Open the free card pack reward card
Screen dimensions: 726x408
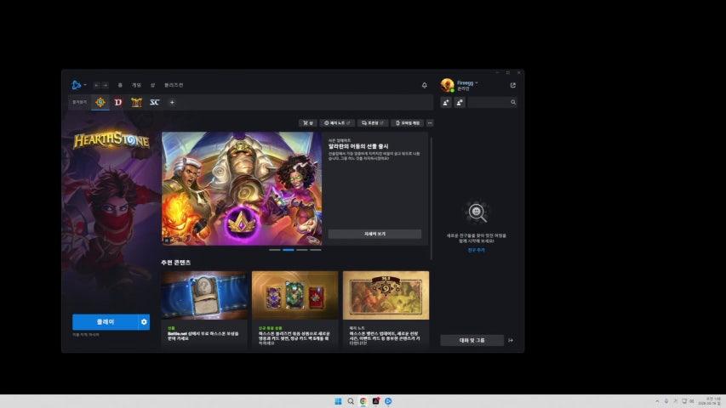coord(204,309)
